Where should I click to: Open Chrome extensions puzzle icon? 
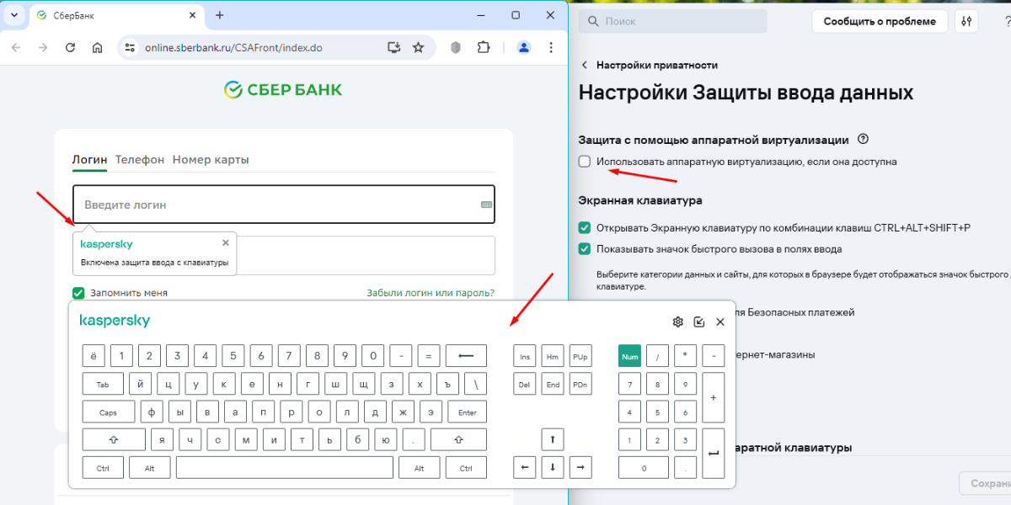click(484, 48)
